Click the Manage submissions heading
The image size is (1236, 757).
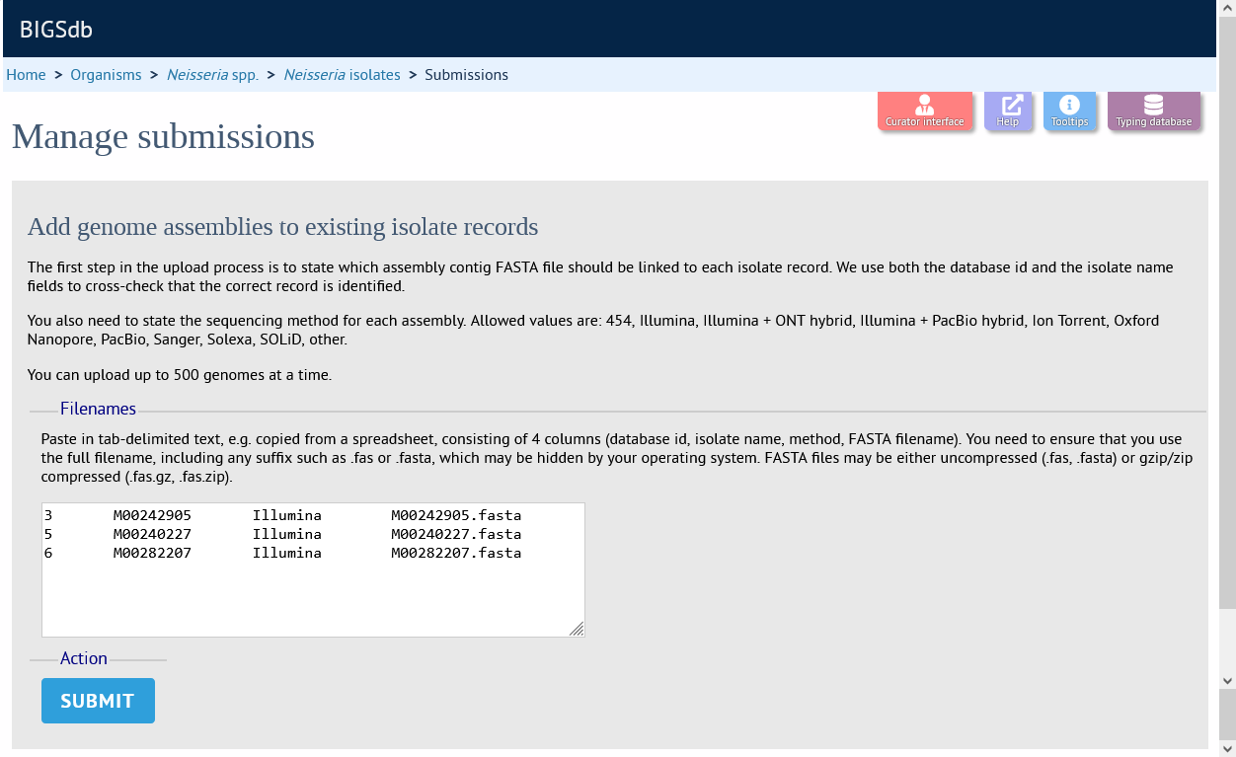tap(163, 136)
